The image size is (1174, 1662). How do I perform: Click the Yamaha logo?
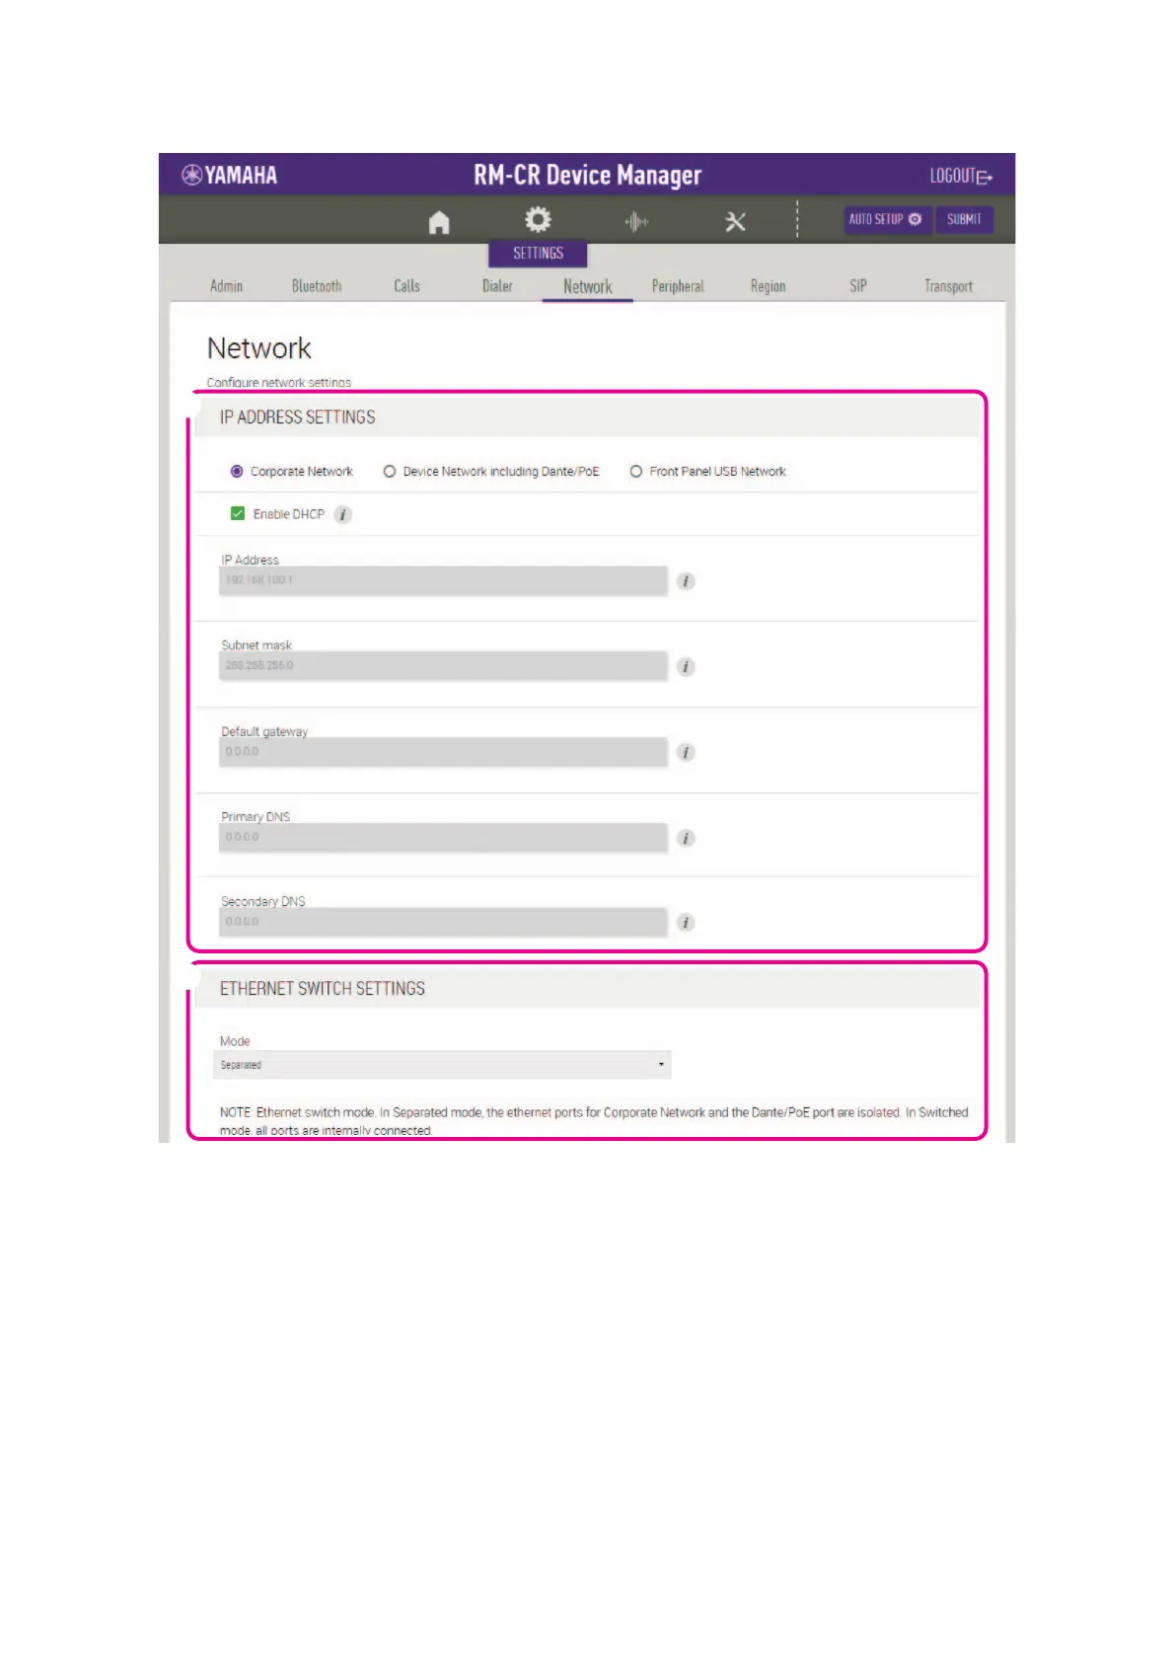(x=229, y=175)
